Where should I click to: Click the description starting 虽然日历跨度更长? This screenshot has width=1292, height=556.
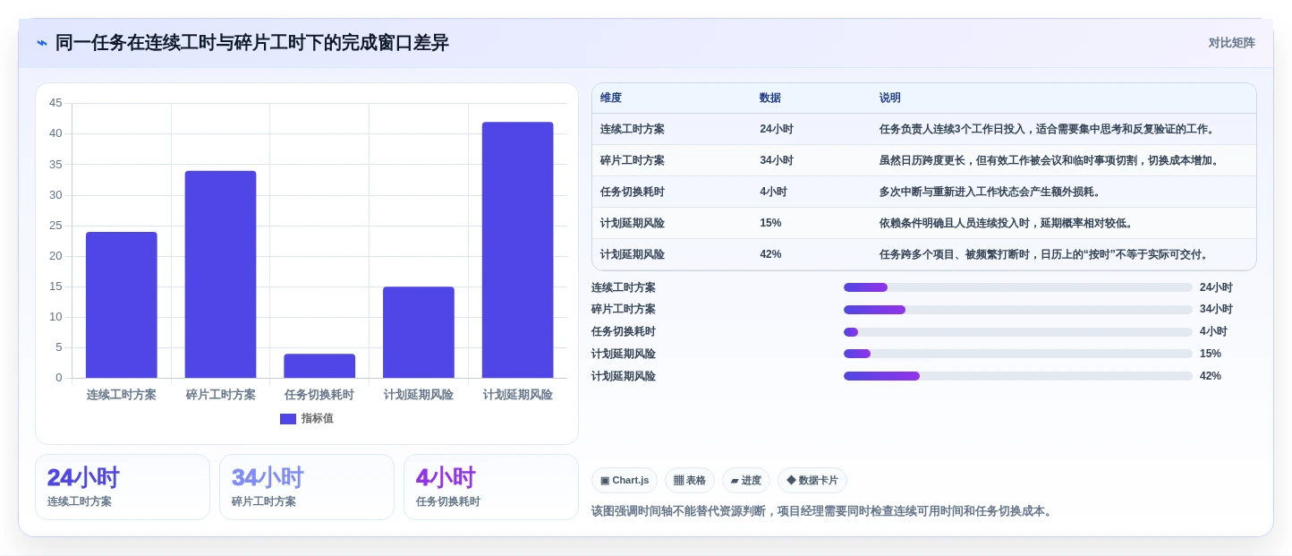pos(1051,160)
